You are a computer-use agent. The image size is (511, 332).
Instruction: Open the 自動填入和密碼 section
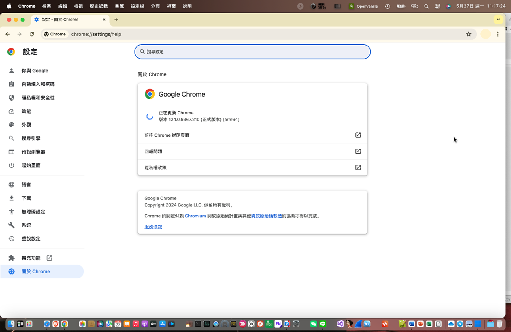(38, 84)
